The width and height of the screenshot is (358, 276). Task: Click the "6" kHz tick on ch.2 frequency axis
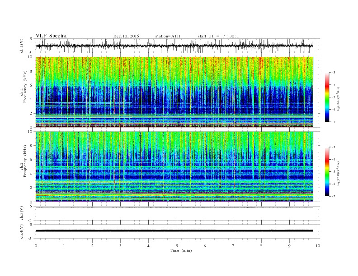(31, 160)
